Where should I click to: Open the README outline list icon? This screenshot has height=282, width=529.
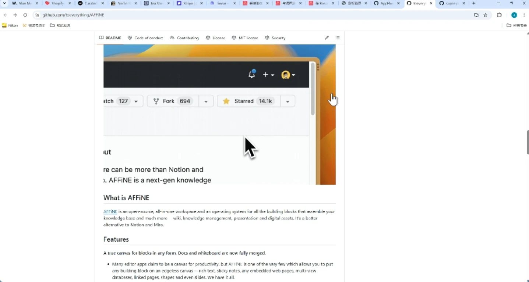338,38
